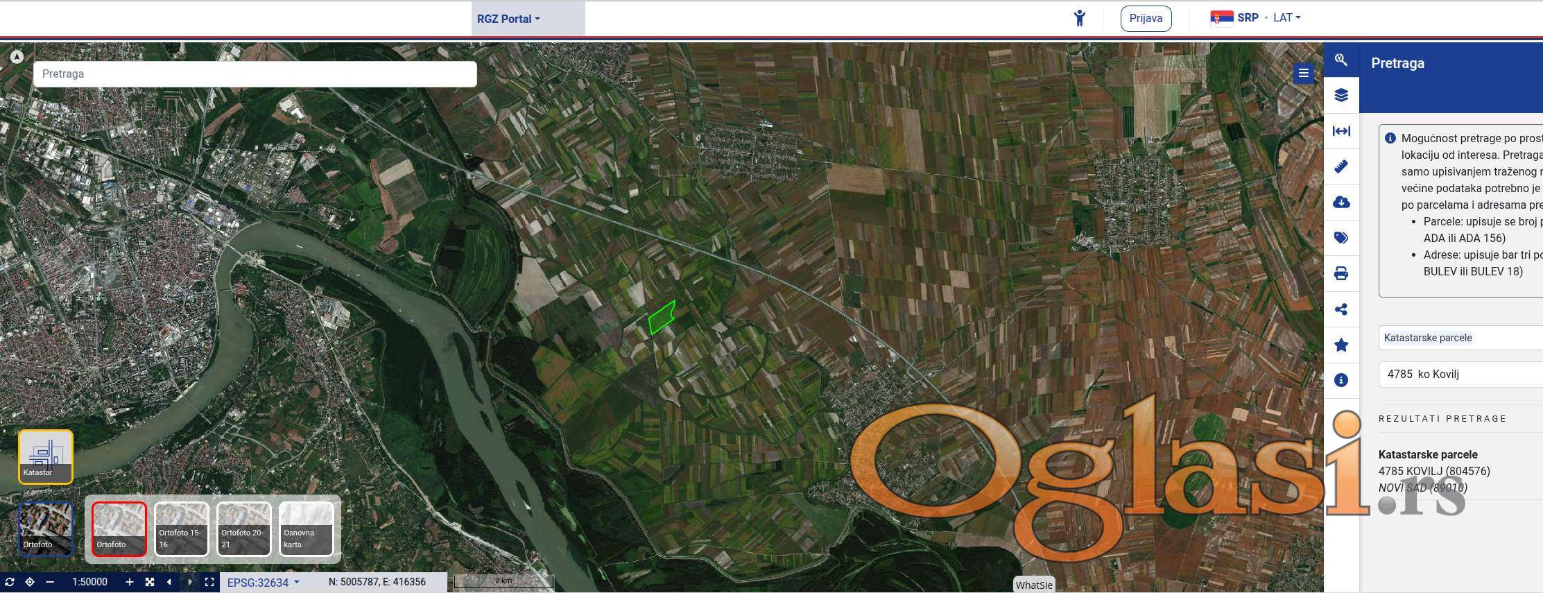Viewport: 1543px width, 593px height.
Task: Click the cloud download icon
Action: (x=1341, y=203)
